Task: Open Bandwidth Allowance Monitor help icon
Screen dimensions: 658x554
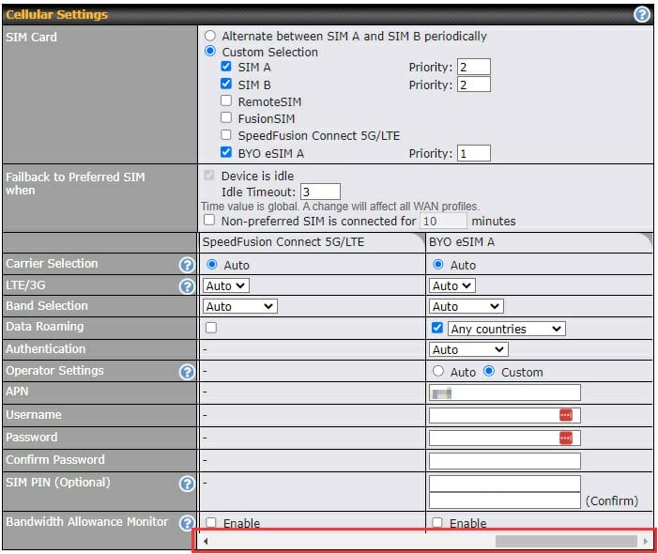Action: (x=187, y=522)
